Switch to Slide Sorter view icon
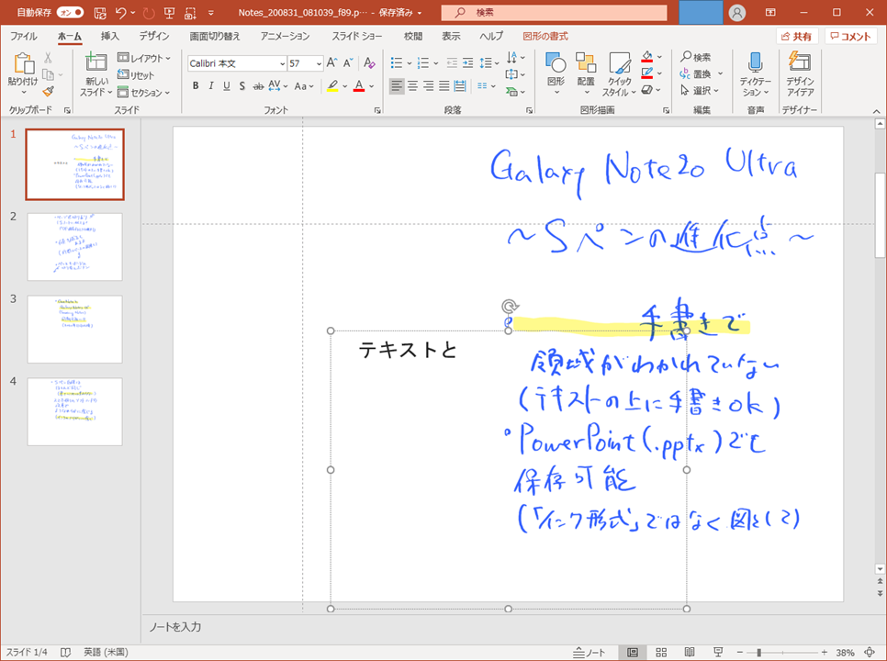Image resolution: width=887 pixels, height=661 pixels. click(x=661, y=653)
